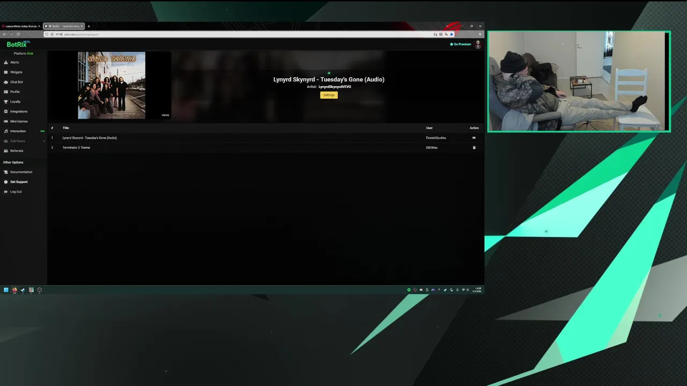Delete Terminator 2 Theme from queue
This screenshot has height=386, width=687.
point(474,147)
